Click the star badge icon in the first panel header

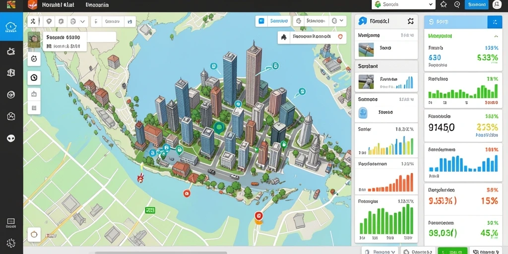click(x=410, y=21)
